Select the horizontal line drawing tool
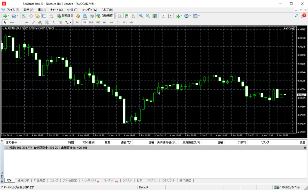 [x=27, y=22]
